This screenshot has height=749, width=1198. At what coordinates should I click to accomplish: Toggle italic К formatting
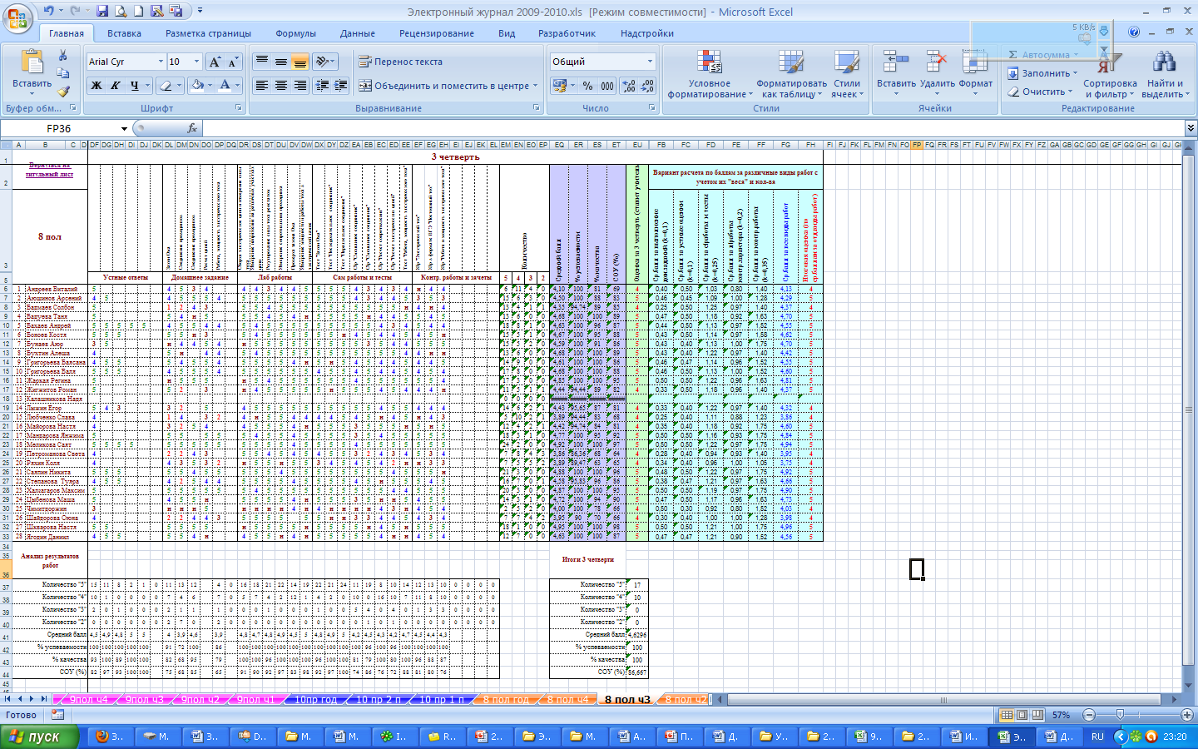[x=115, y=86]
